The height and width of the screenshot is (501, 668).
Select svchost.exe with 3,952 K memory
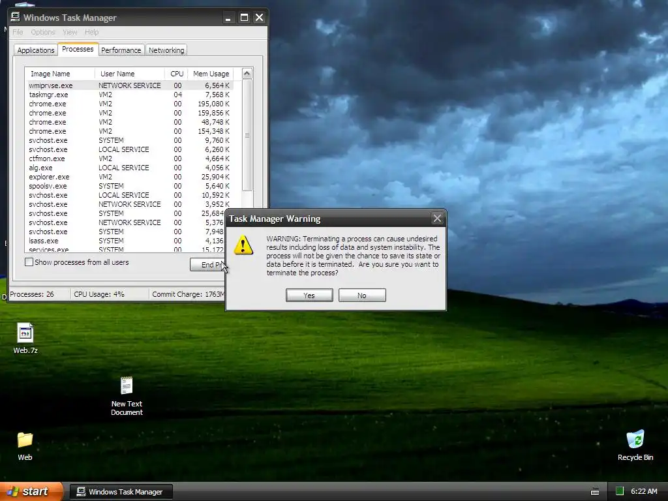point(129,204)
